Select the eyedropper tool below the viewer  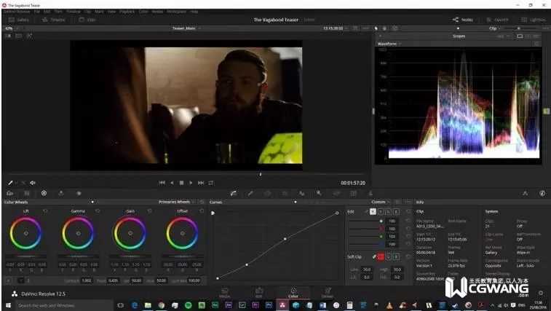[10, 183]
